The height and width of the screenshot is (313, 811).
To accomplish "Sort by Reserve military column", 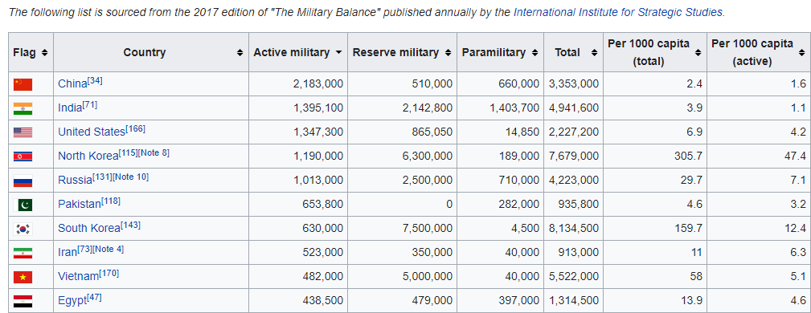I will pos(448,52).
